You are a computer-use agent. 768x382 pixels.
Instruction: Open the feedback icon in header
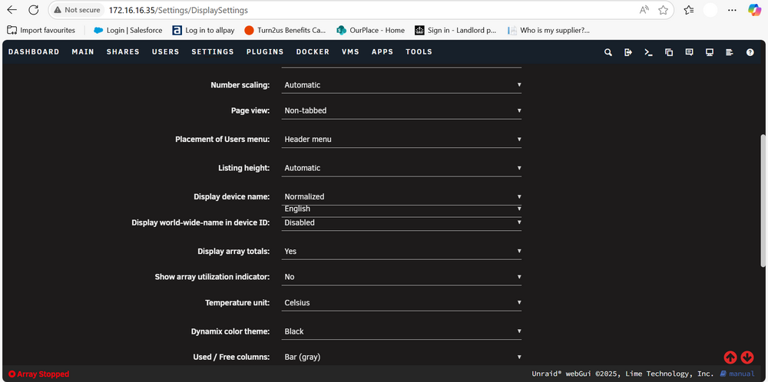coord(689,52)
